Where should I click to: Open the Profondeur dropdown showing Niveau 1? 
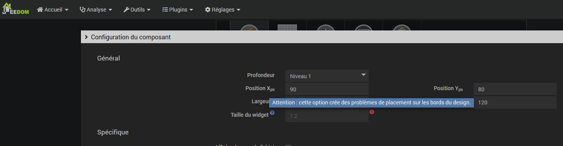click(327, 76)
